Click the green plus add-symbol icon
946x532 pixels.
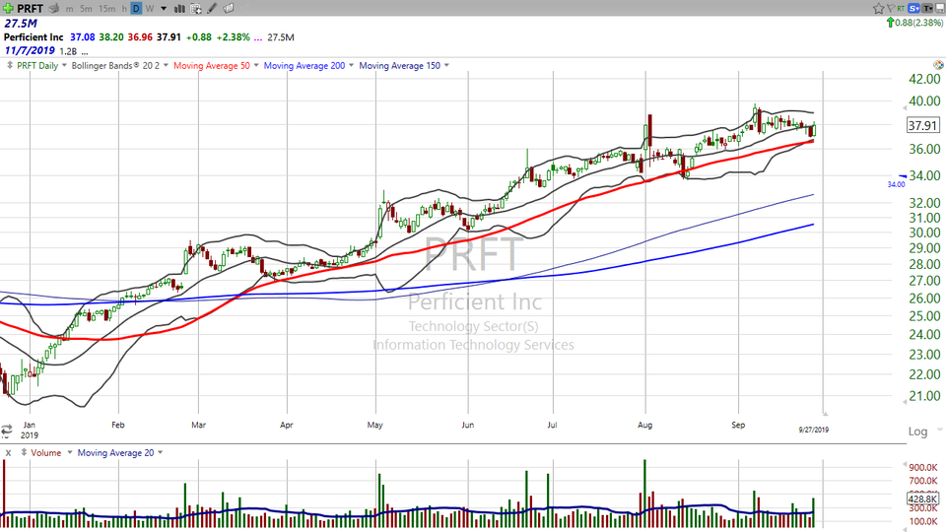click(x=8, y=8)
